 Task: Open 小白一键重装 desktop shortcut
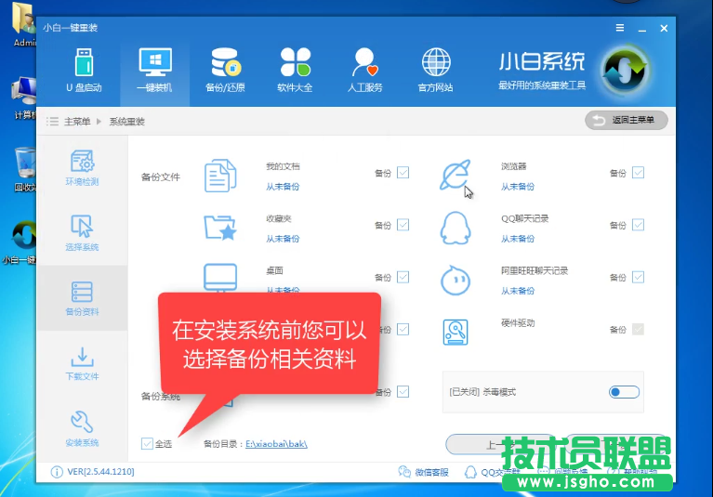(20, 243)
